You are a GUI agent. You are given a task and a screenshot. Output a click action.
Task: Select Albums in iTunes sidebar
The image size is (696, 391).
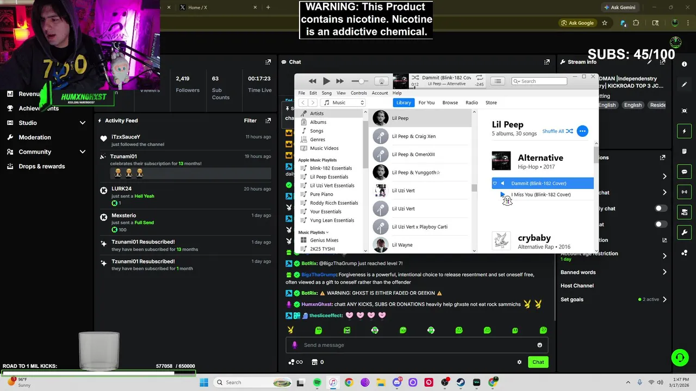click(318, 122)
